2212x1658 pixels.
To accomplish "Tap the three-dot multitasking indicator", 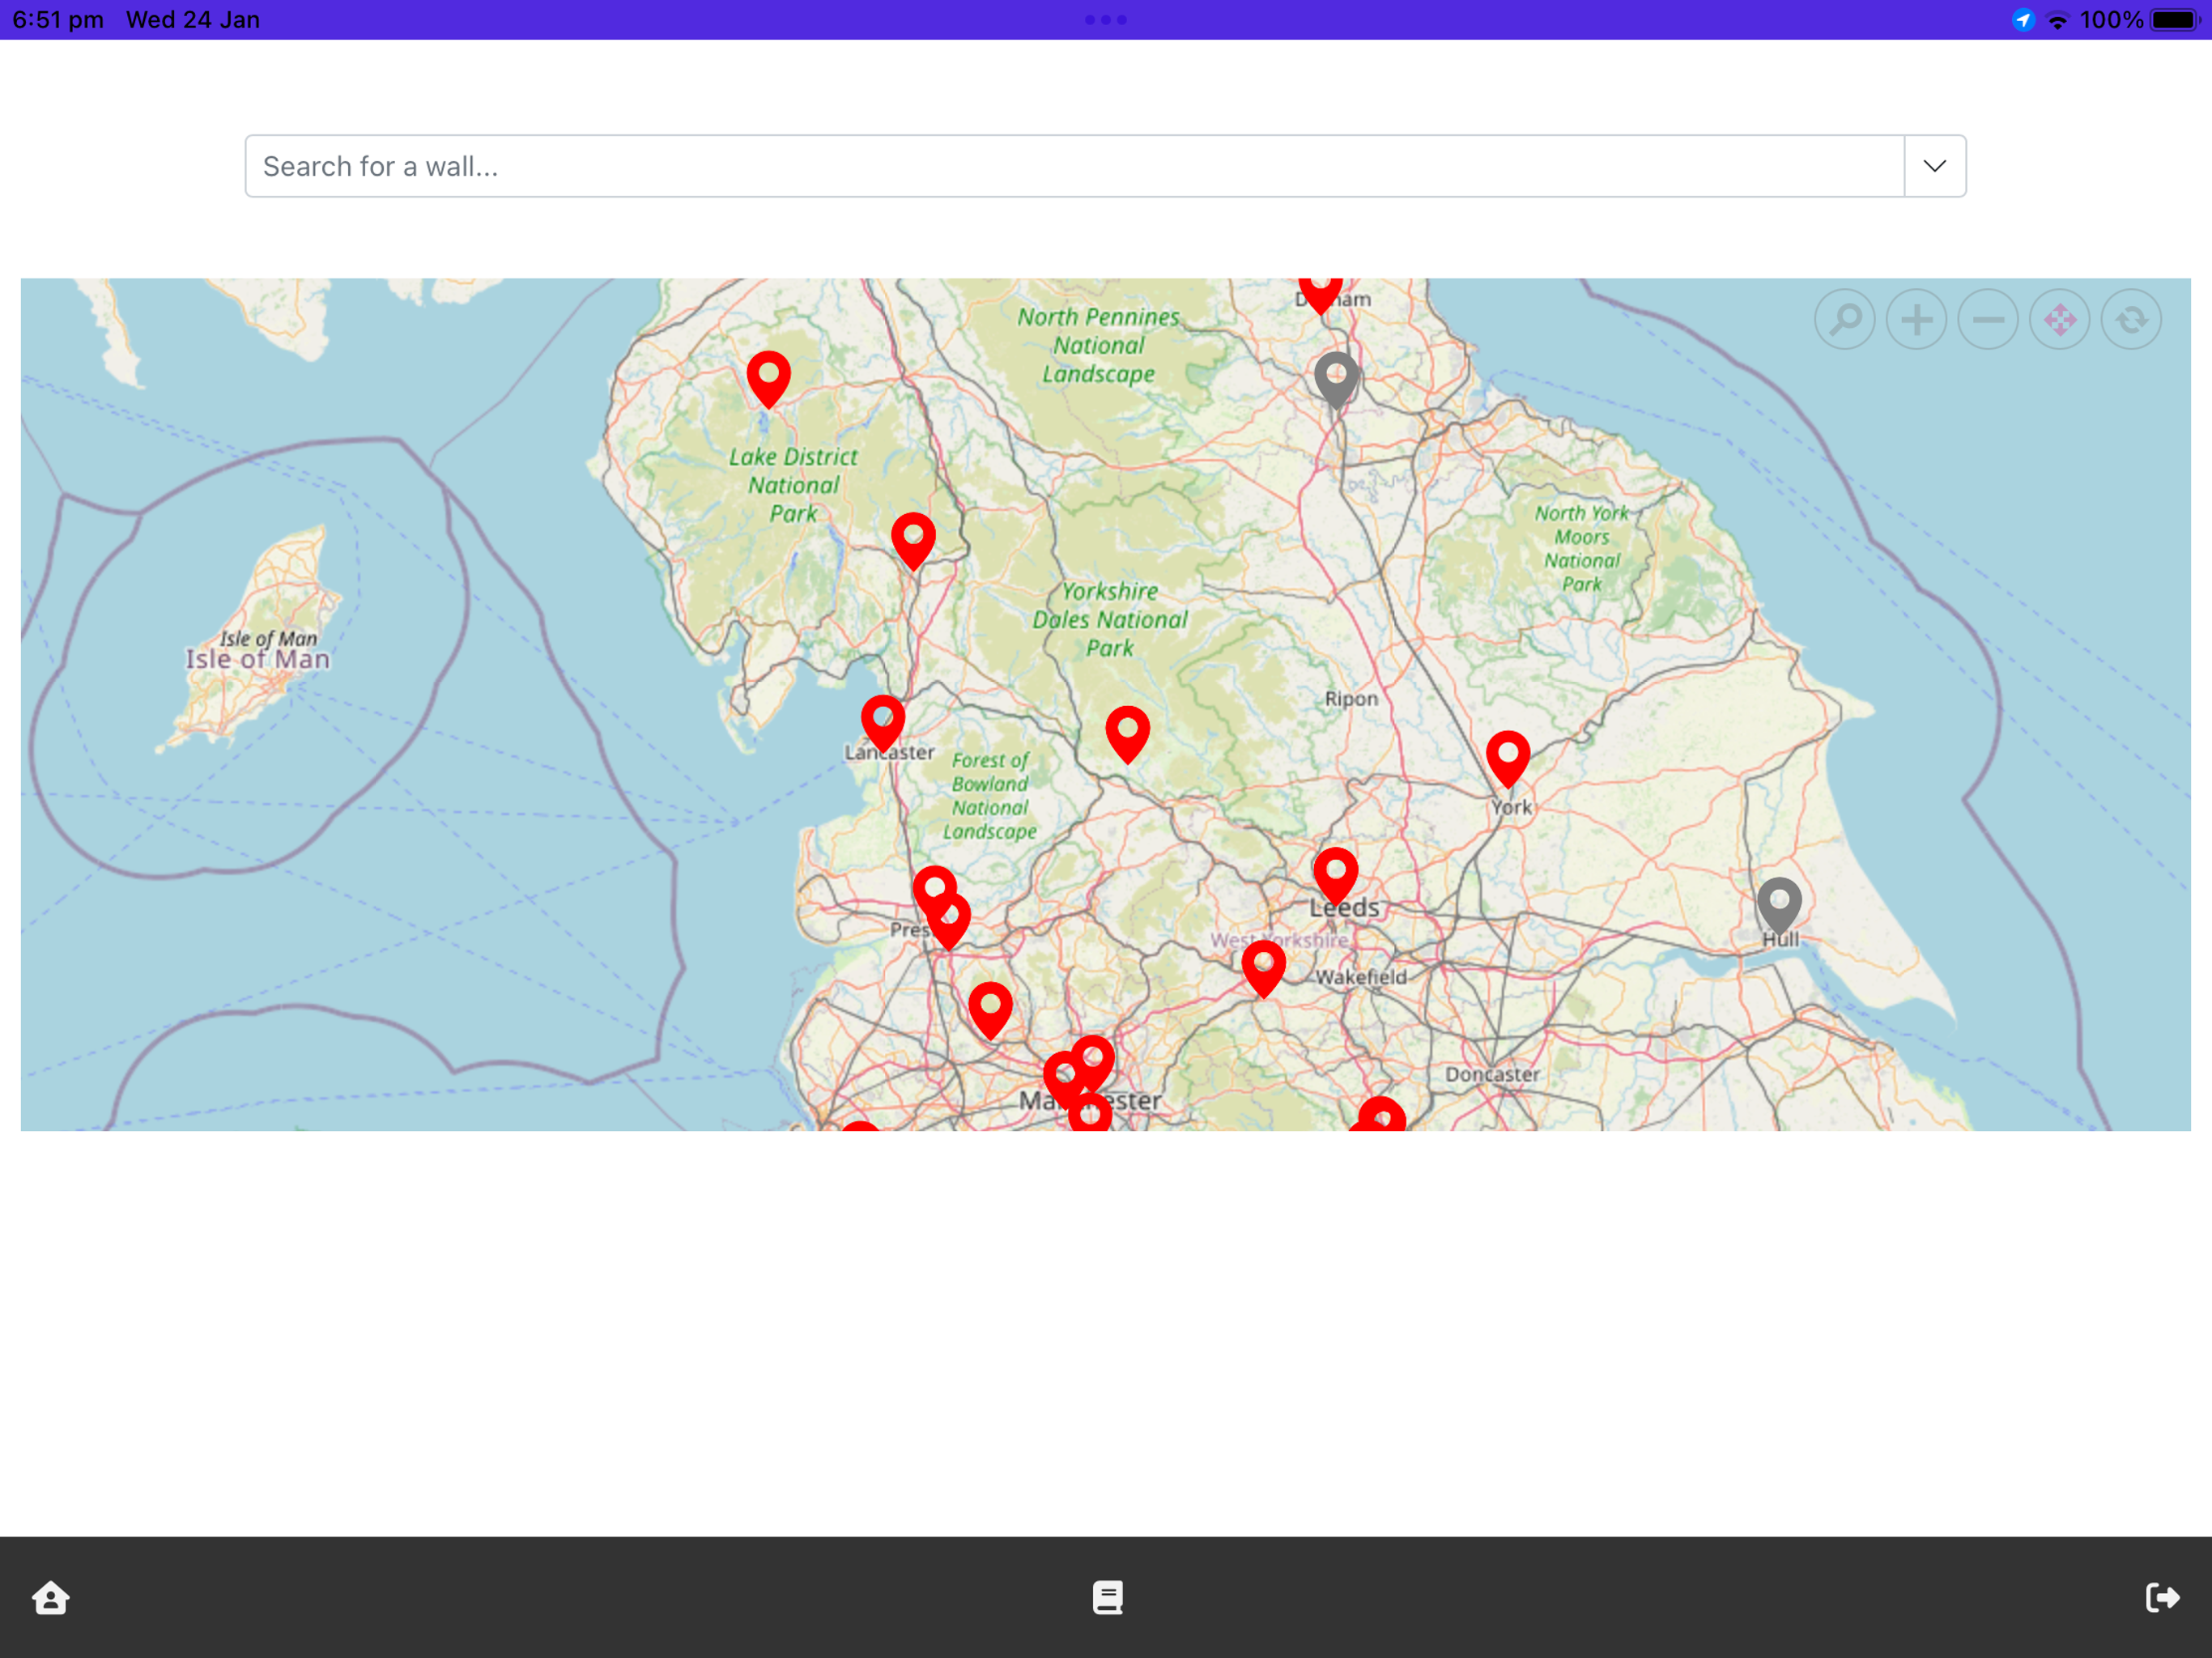I will click(x=1105, y=20).
